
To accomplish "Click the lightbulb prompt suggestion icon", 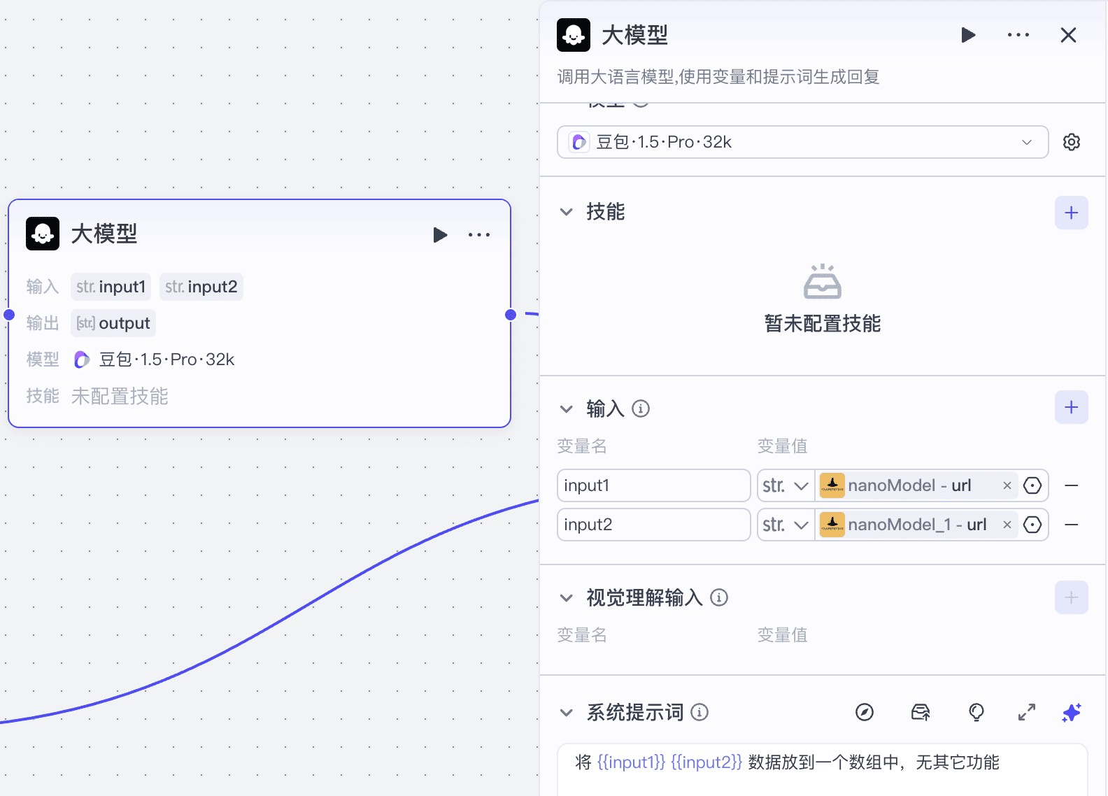I will coord(976,712).
